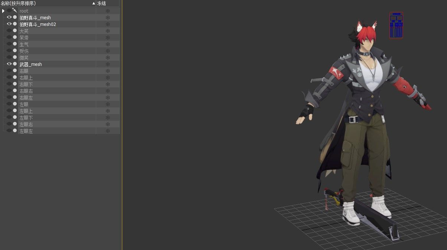Select the 受伤 item in the list

coord(24,51)
